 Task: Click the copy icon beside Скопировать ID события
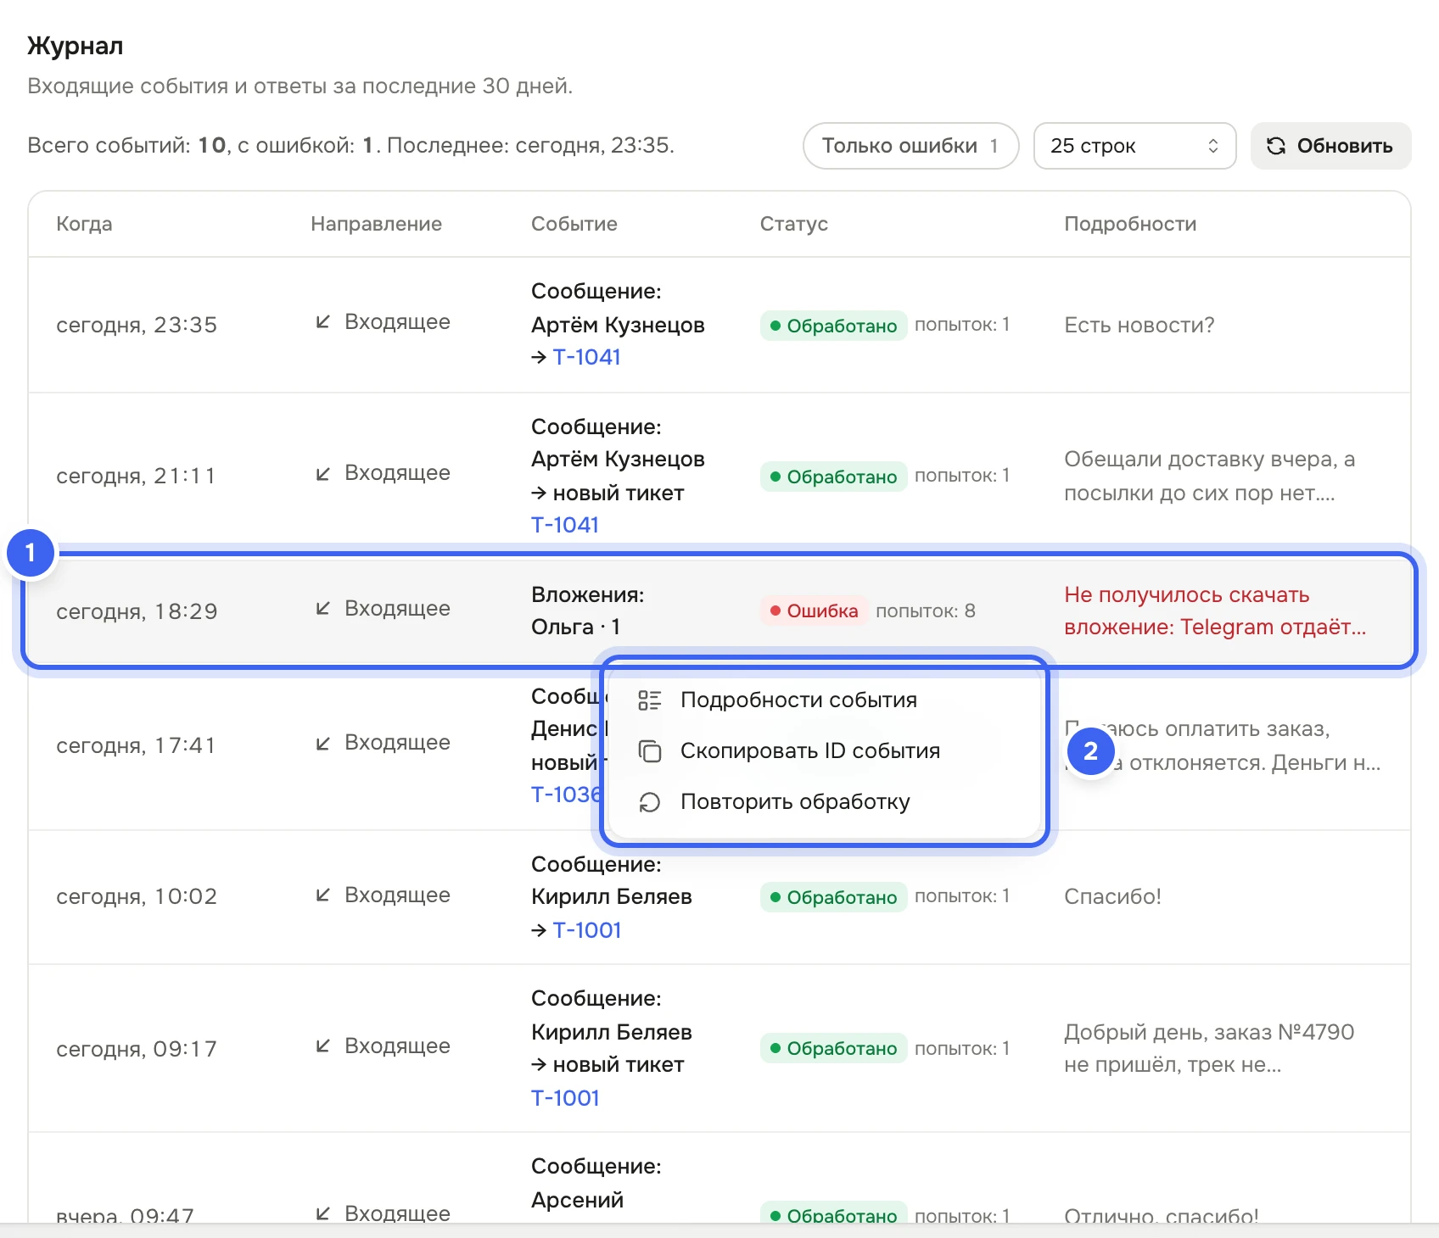click(650, 751)
